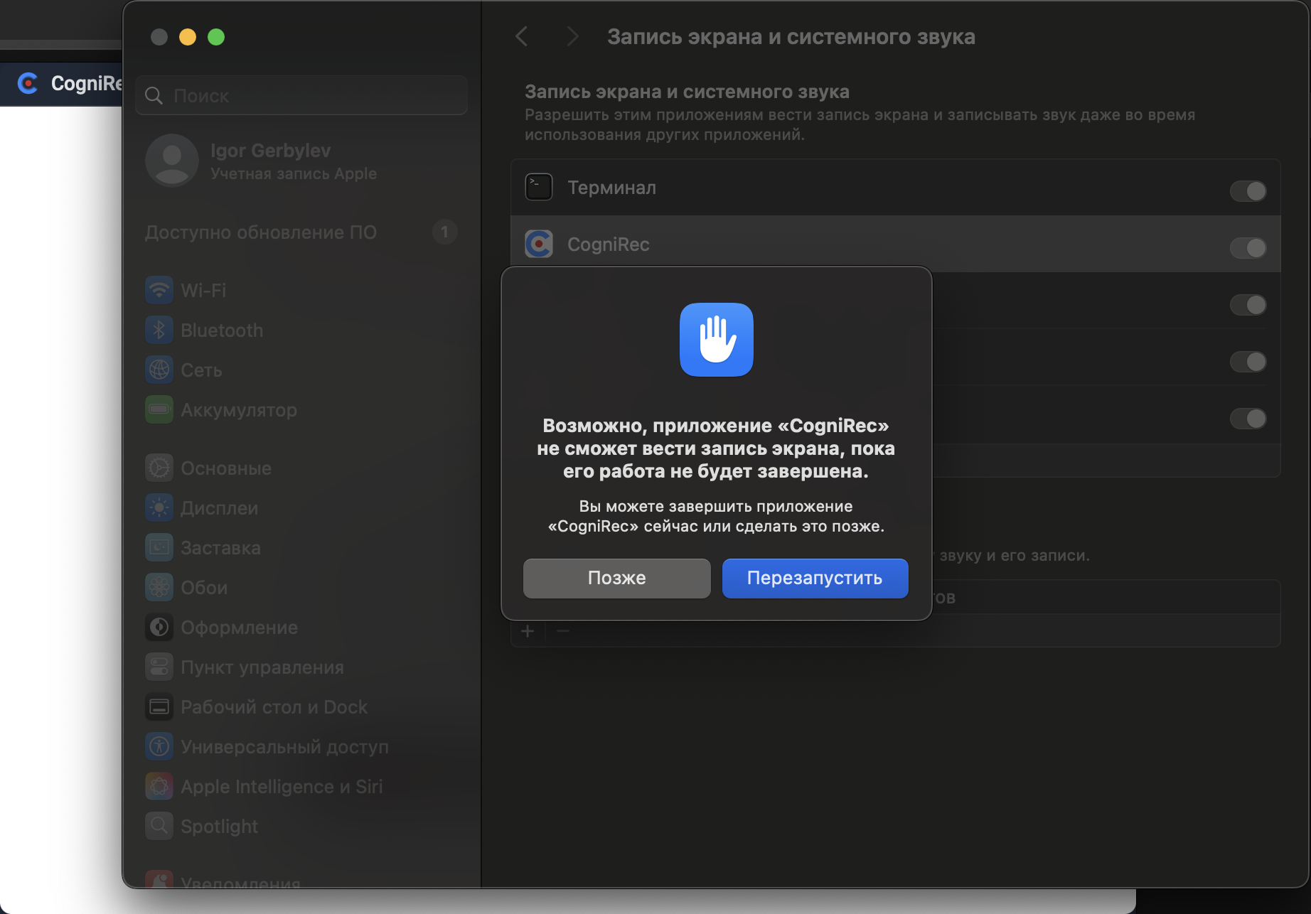Click the CogniRec app icon in list

point(539,244)
